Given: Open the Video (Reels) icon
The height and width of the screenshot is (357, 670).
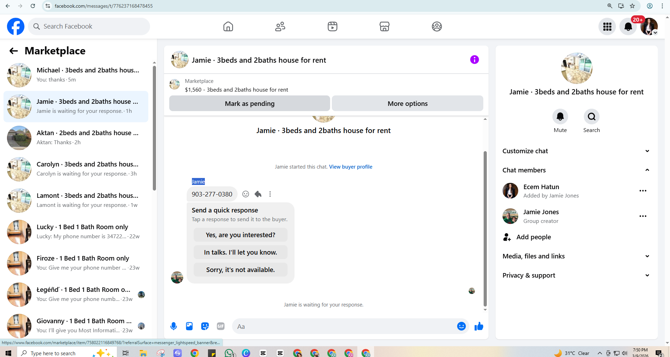Looking at the screenshot, I should [333, 26].
